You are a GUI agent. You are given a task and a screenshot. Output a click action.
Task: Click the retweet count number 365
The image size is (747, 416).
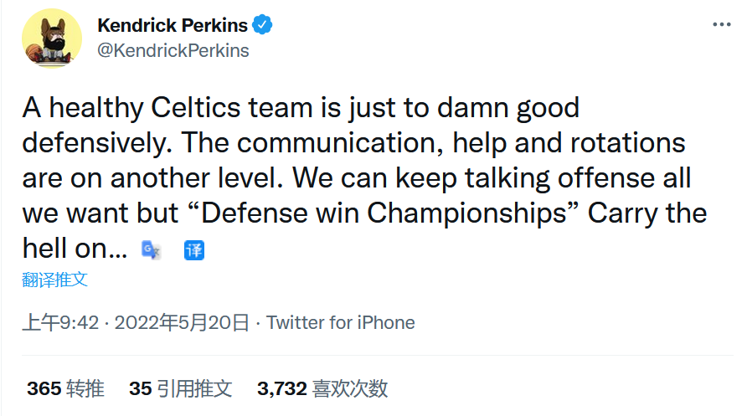[x=44, y=388]
